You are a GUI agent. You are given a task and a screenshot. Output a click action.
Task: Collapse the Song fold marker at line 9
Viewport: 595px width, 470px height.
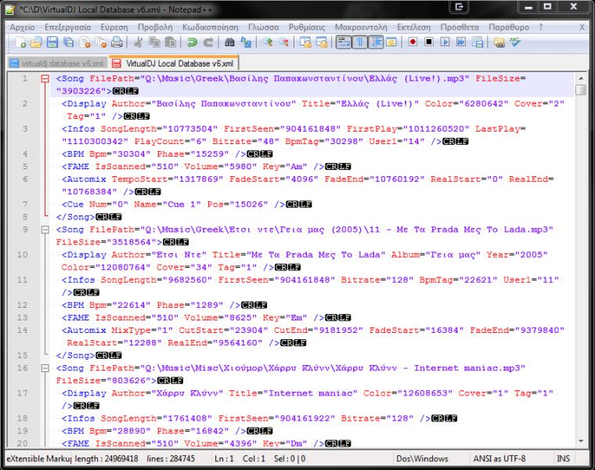click(45, 230)
